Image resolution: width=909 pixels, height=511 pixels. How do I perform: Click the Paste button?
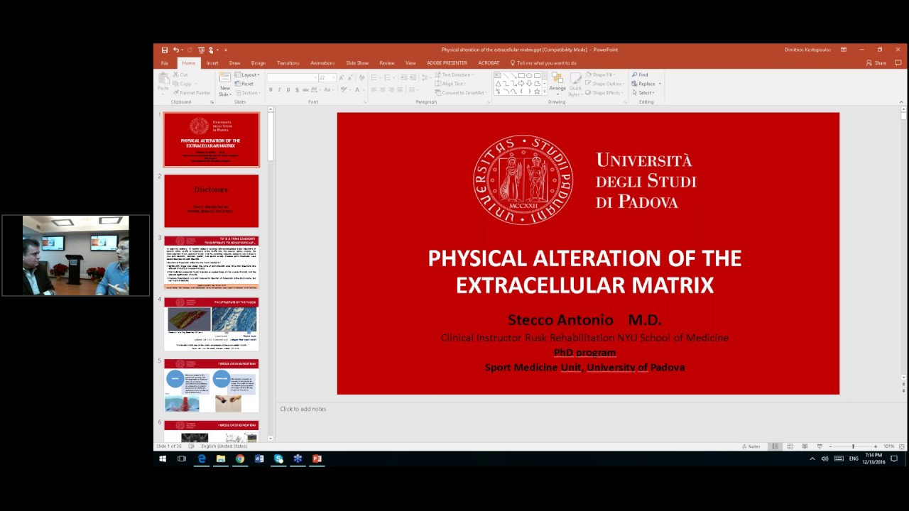(x=163, y=82)
